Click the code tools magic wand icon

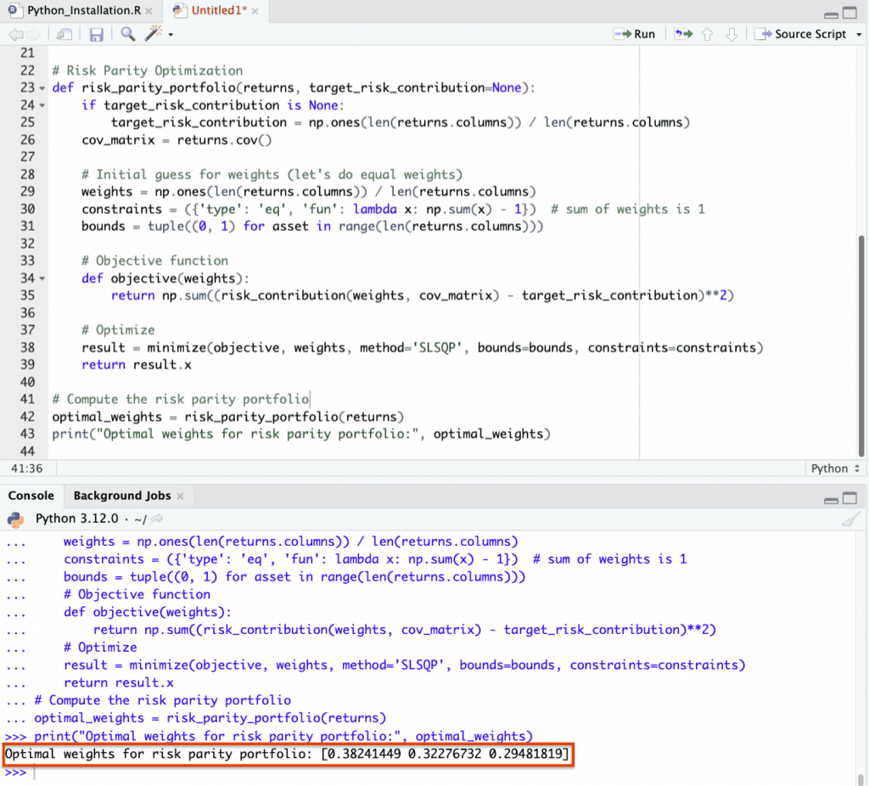click(154, 34)
